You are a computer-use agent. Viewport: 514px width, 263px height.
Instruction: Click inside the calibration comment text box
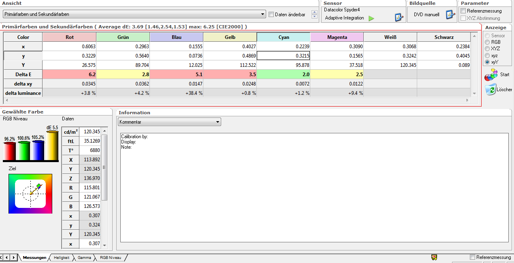[314, 186]
